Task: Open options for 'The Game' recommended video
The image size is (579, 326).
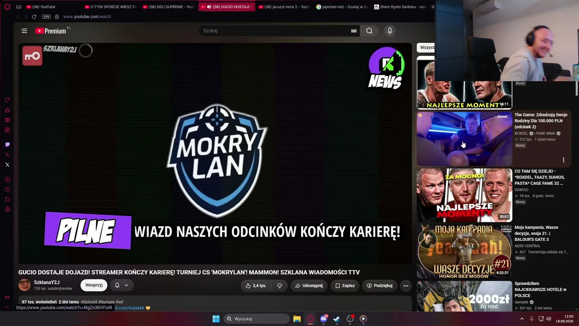Action: (x=564, y=160)
